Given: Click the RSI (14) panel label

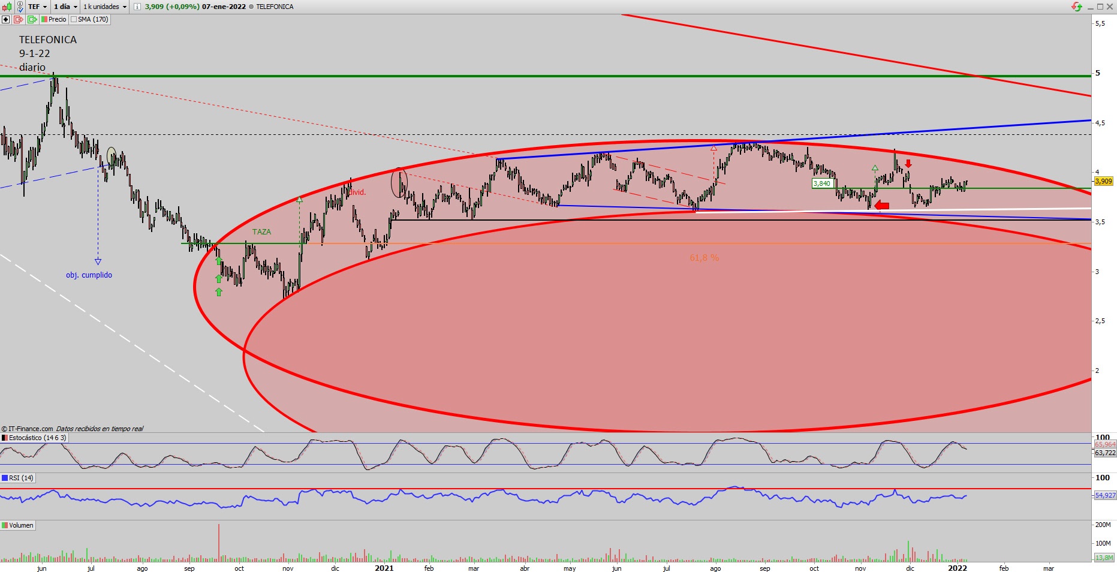Looking at the screenshot, I should [x=18, y=478].
